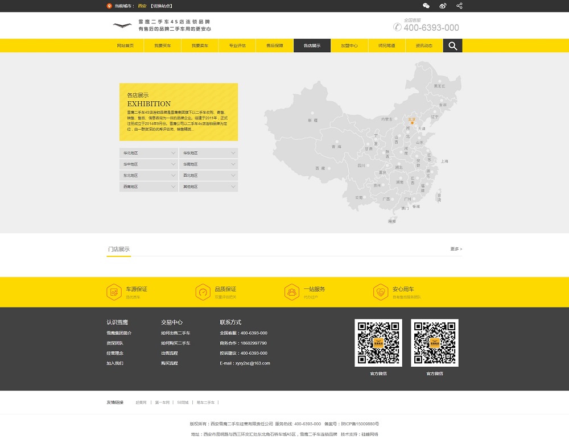
Task: Expand the 华东地区 dropdown
Action: pos(208,153)
